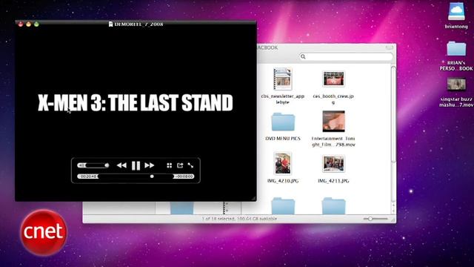The height and width of the screenshot is (267, 474).
Task: Select the ces_booth_crew.jpg thumbnail
Action: (x=333, y=79)
